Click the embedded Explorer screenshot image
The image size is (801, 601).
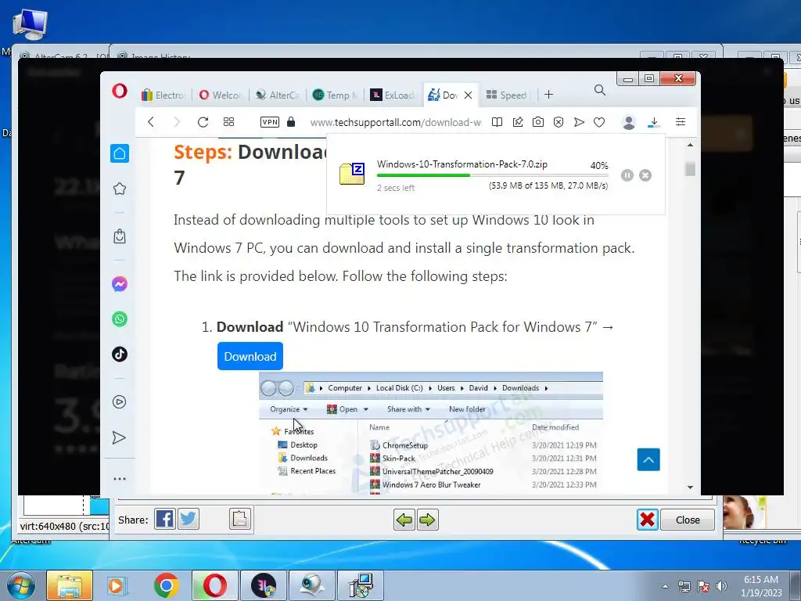431,434
